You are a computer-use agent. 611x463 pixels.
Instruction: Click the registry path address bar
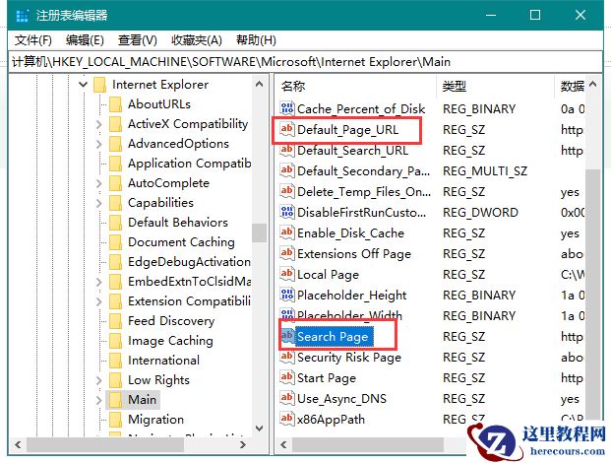(305, 62)
